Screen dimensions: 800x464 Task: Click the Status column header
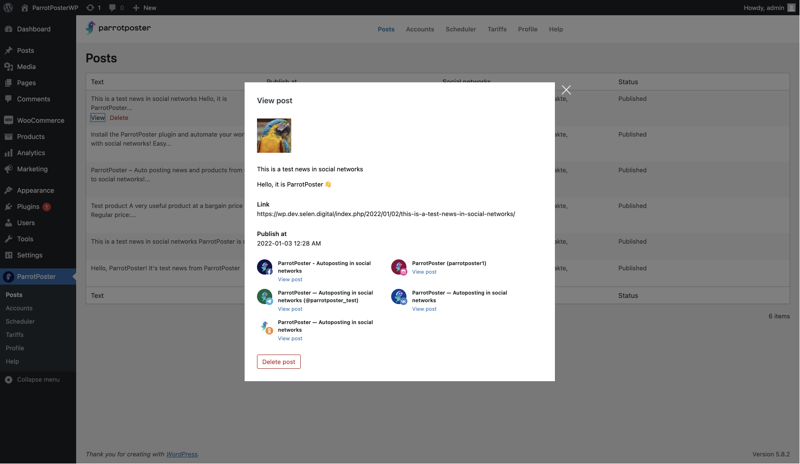[628, 82]
